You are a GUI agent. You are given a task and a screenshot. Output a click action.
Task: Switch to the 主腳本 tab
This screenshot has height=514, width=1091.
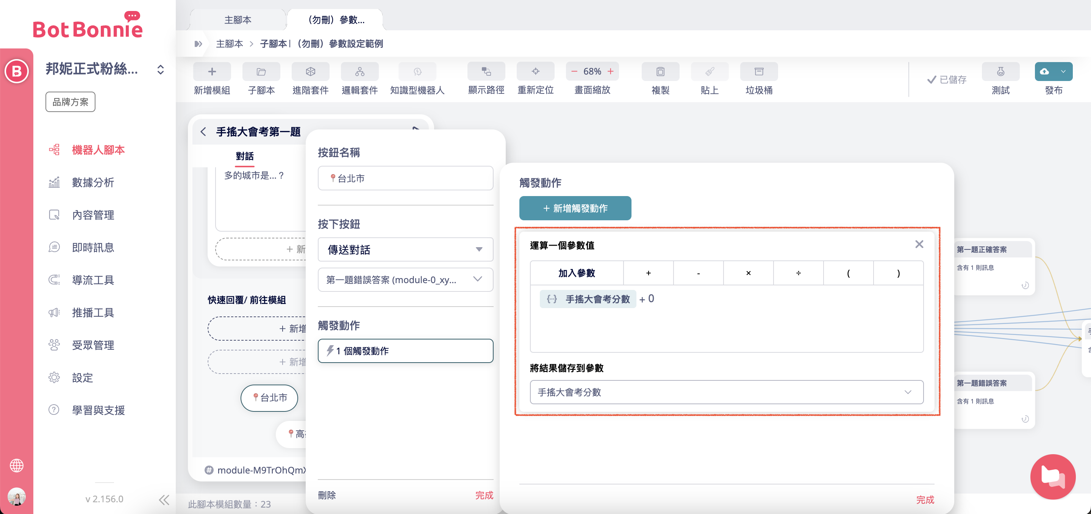click(x=238, y=20)
